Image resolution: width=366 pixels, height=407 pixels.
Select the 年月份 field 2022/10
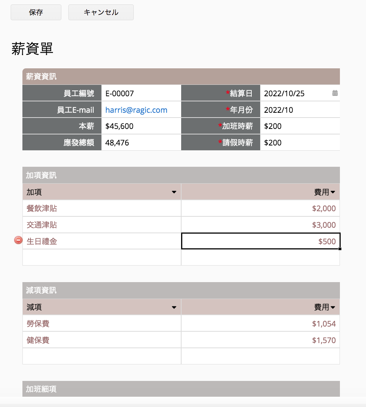click(x=300, y=110)
